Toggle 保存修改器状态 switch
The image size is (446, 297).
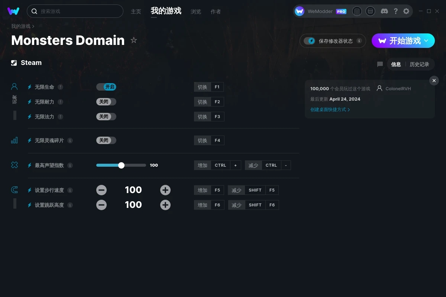tap(309, 41)
